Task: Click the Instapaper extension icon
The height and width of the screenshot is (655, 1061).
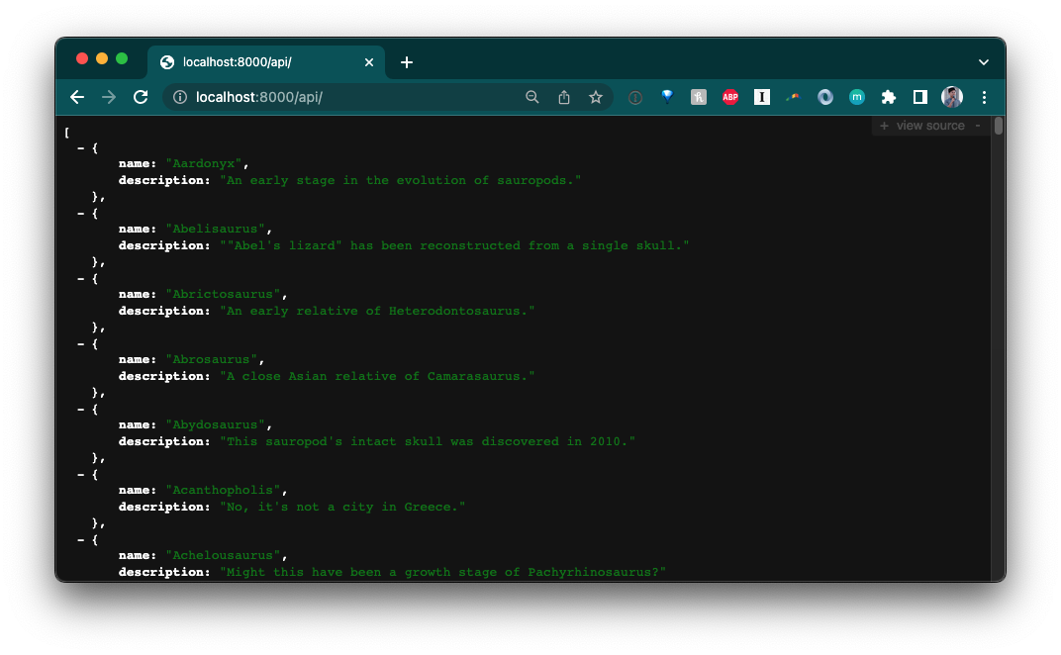Action: [762, 97]
